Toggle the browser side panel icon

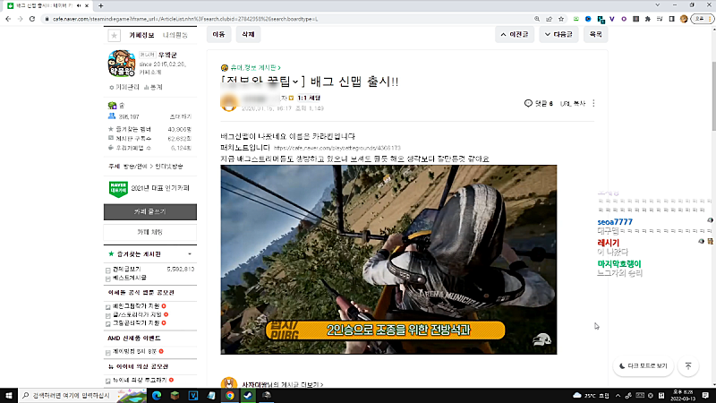(x=672, y=19)
